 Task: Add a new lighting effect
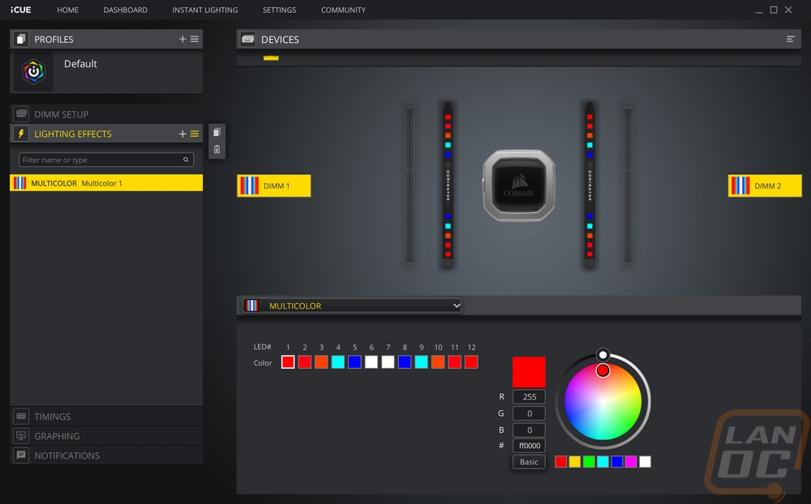[x=182, y=134]
